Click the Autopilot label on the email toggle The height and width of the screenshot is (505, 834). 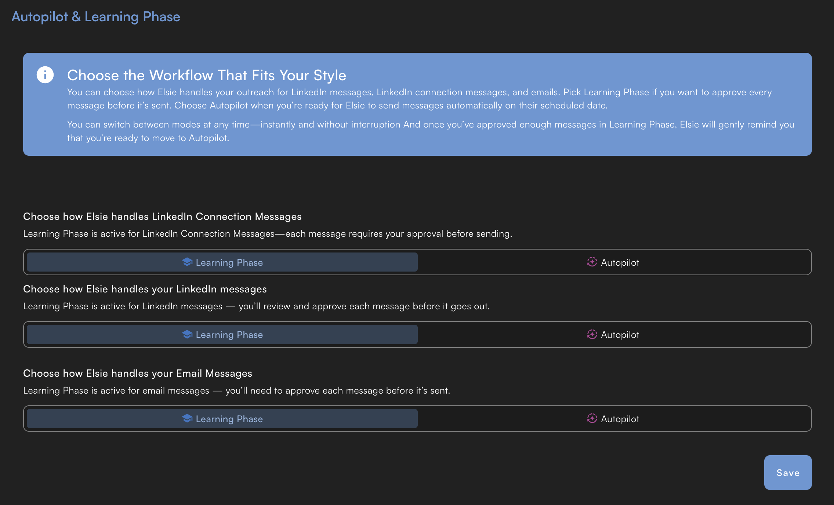(x=620, y=419)
